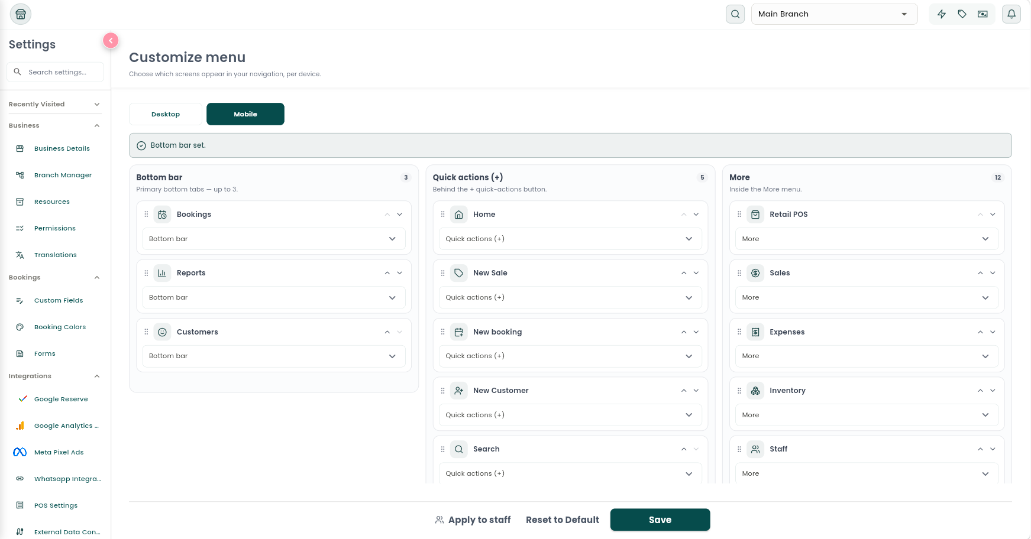The width and height of the screenshot is (1031, 539).
Task: Open placement dropdown for Customers
Action: click(x=274, y=356)
